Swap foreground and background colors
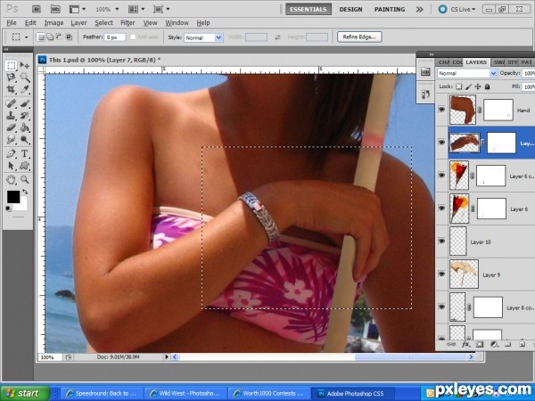The width and height of the screenshot is (535, 401). [25, 192]
